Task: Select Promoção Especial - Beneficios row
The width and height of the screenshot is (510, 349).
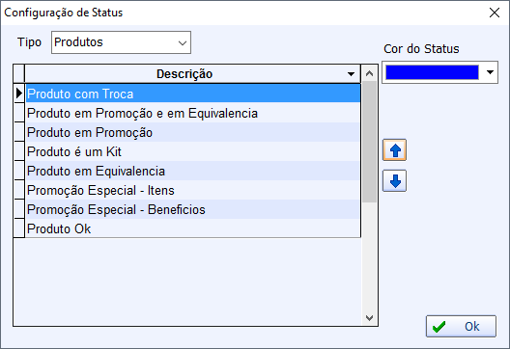Action: pos(193,209)
